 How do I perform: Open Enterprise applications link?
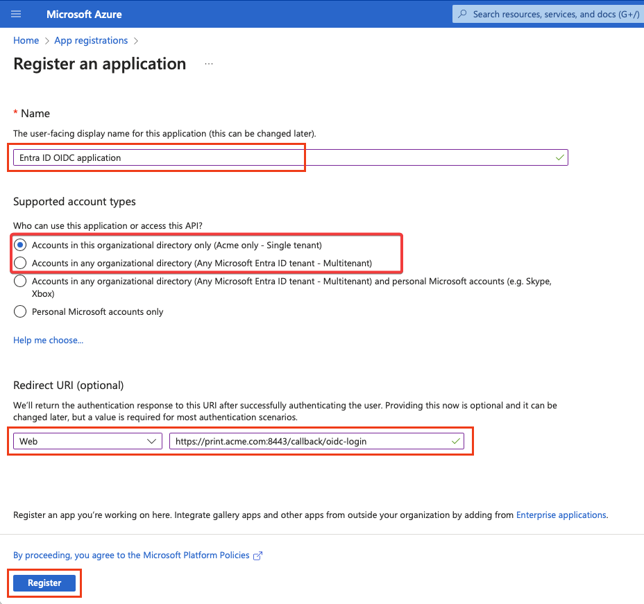[561, 515]
